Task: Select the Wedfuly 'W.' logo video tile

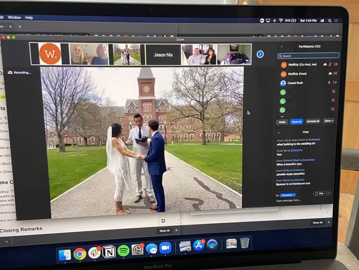Action: click(x=50, y=54)
